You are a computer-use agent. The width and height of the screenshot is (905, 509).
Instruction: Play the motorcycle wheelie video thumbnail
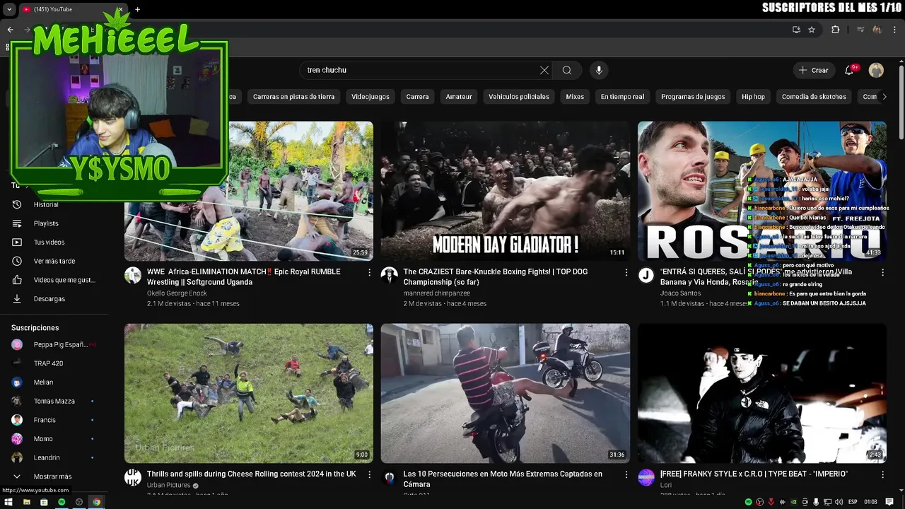click(x=506, y=393)
